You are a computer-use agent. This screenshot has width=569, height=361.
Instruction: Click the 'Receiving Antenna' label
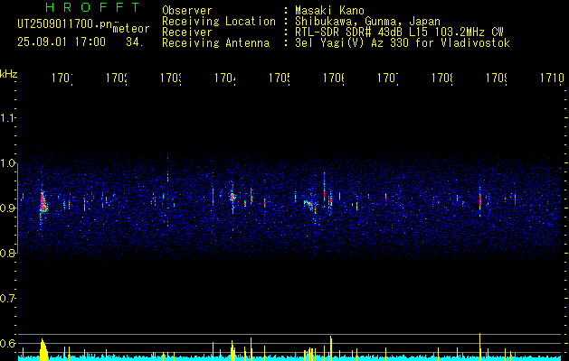[x=216, y=43]
